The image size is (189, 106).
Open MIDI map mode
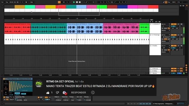tap(174, 2)
